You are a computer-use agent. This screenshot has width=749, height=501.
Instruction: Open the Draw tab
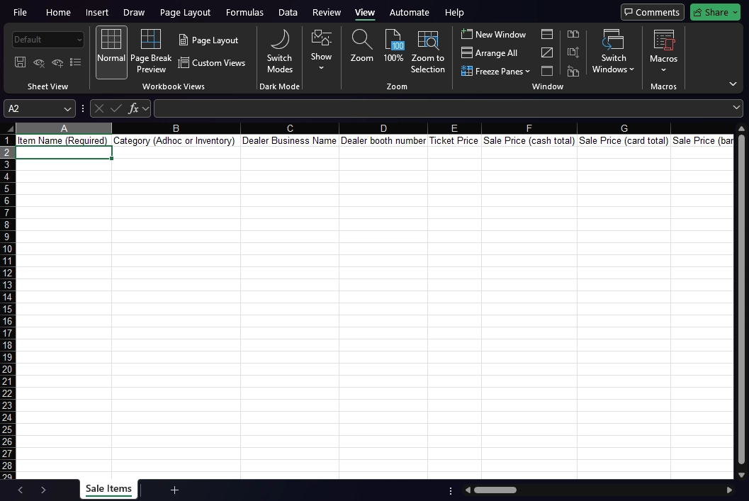coord(134,13)
